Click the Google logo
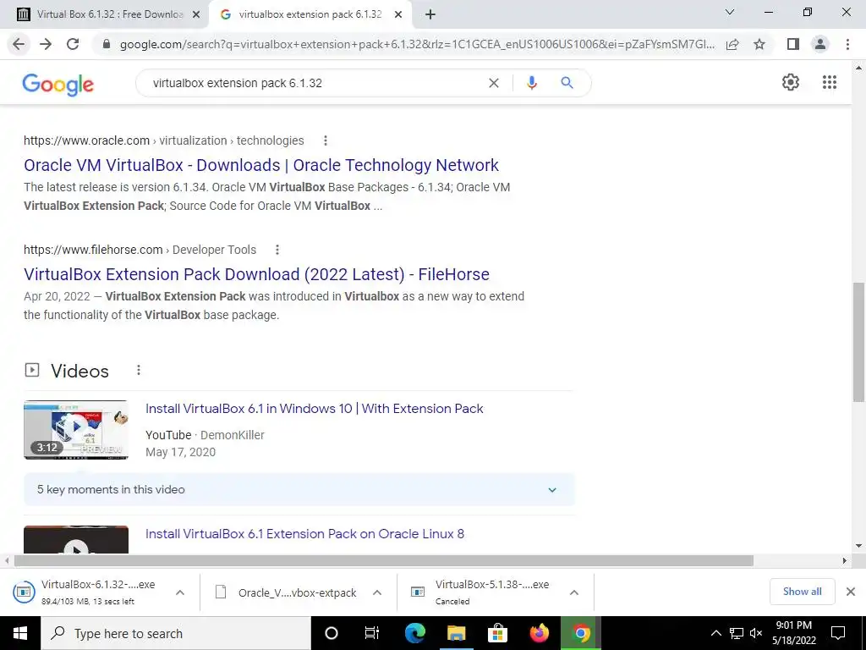866x650 pixels. tap(58, 84)
